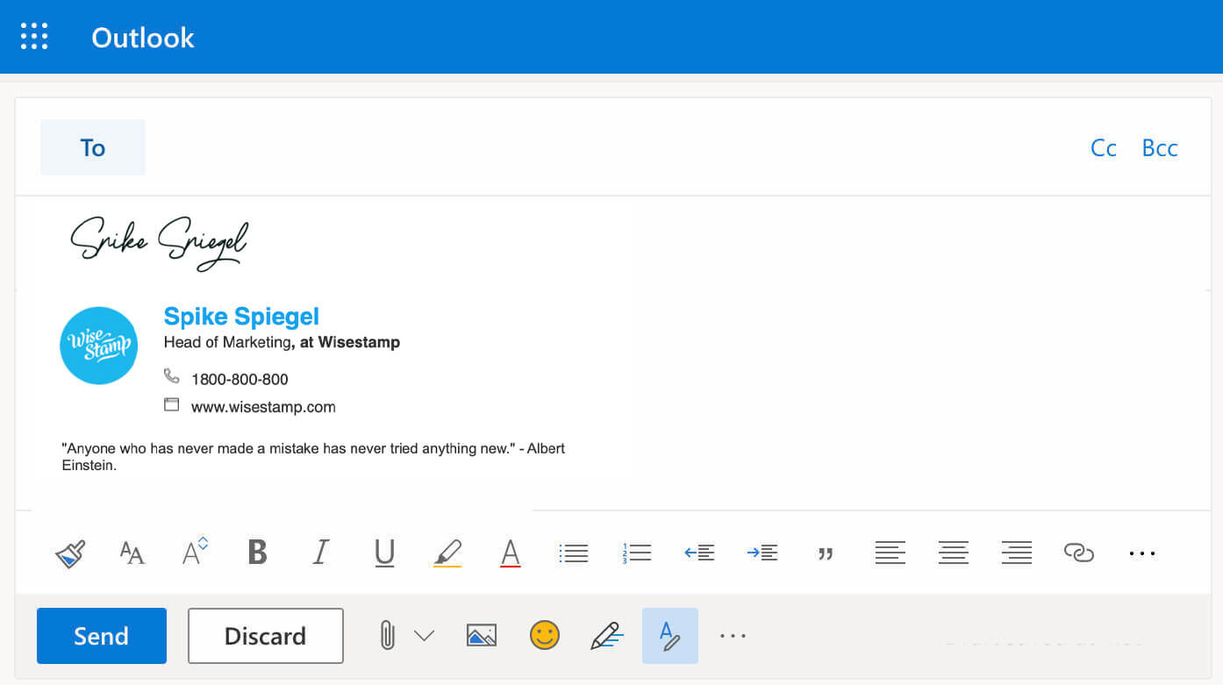
Task: Insert a numbered list
Action: tap(637, 553)
